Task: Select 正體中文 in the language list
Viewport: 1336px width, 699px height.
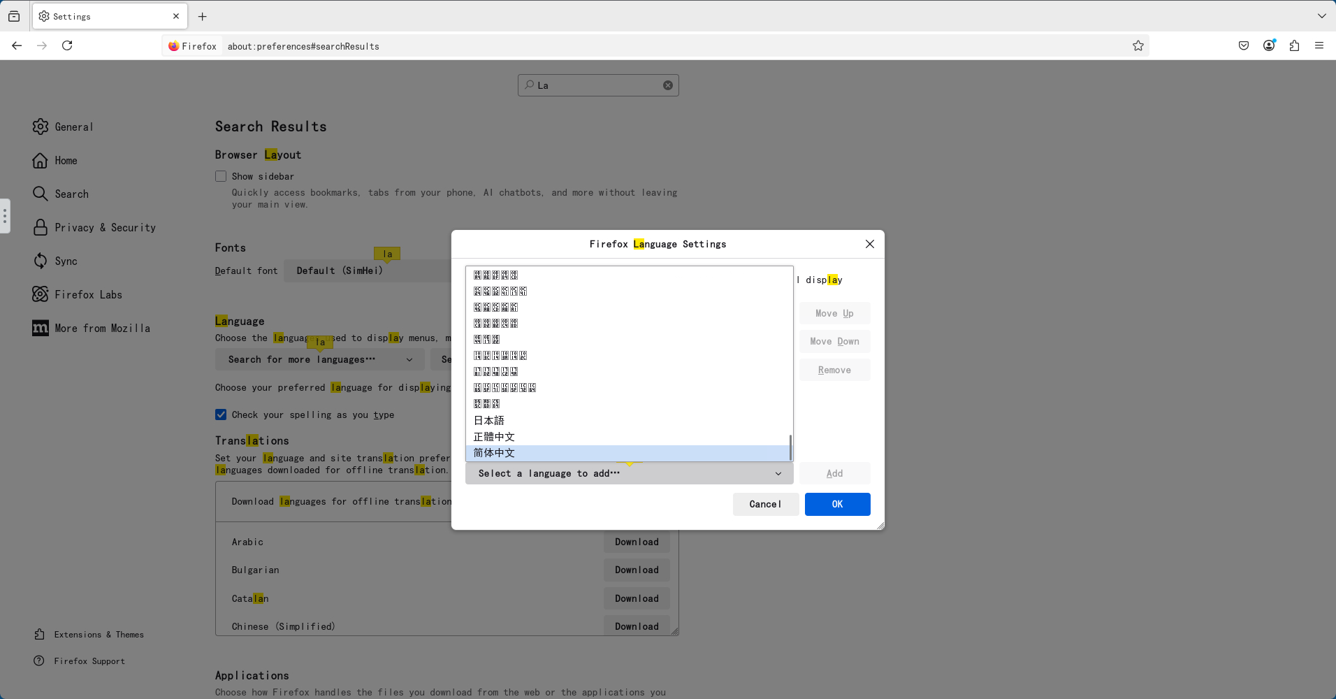Action: coord(628,436)
